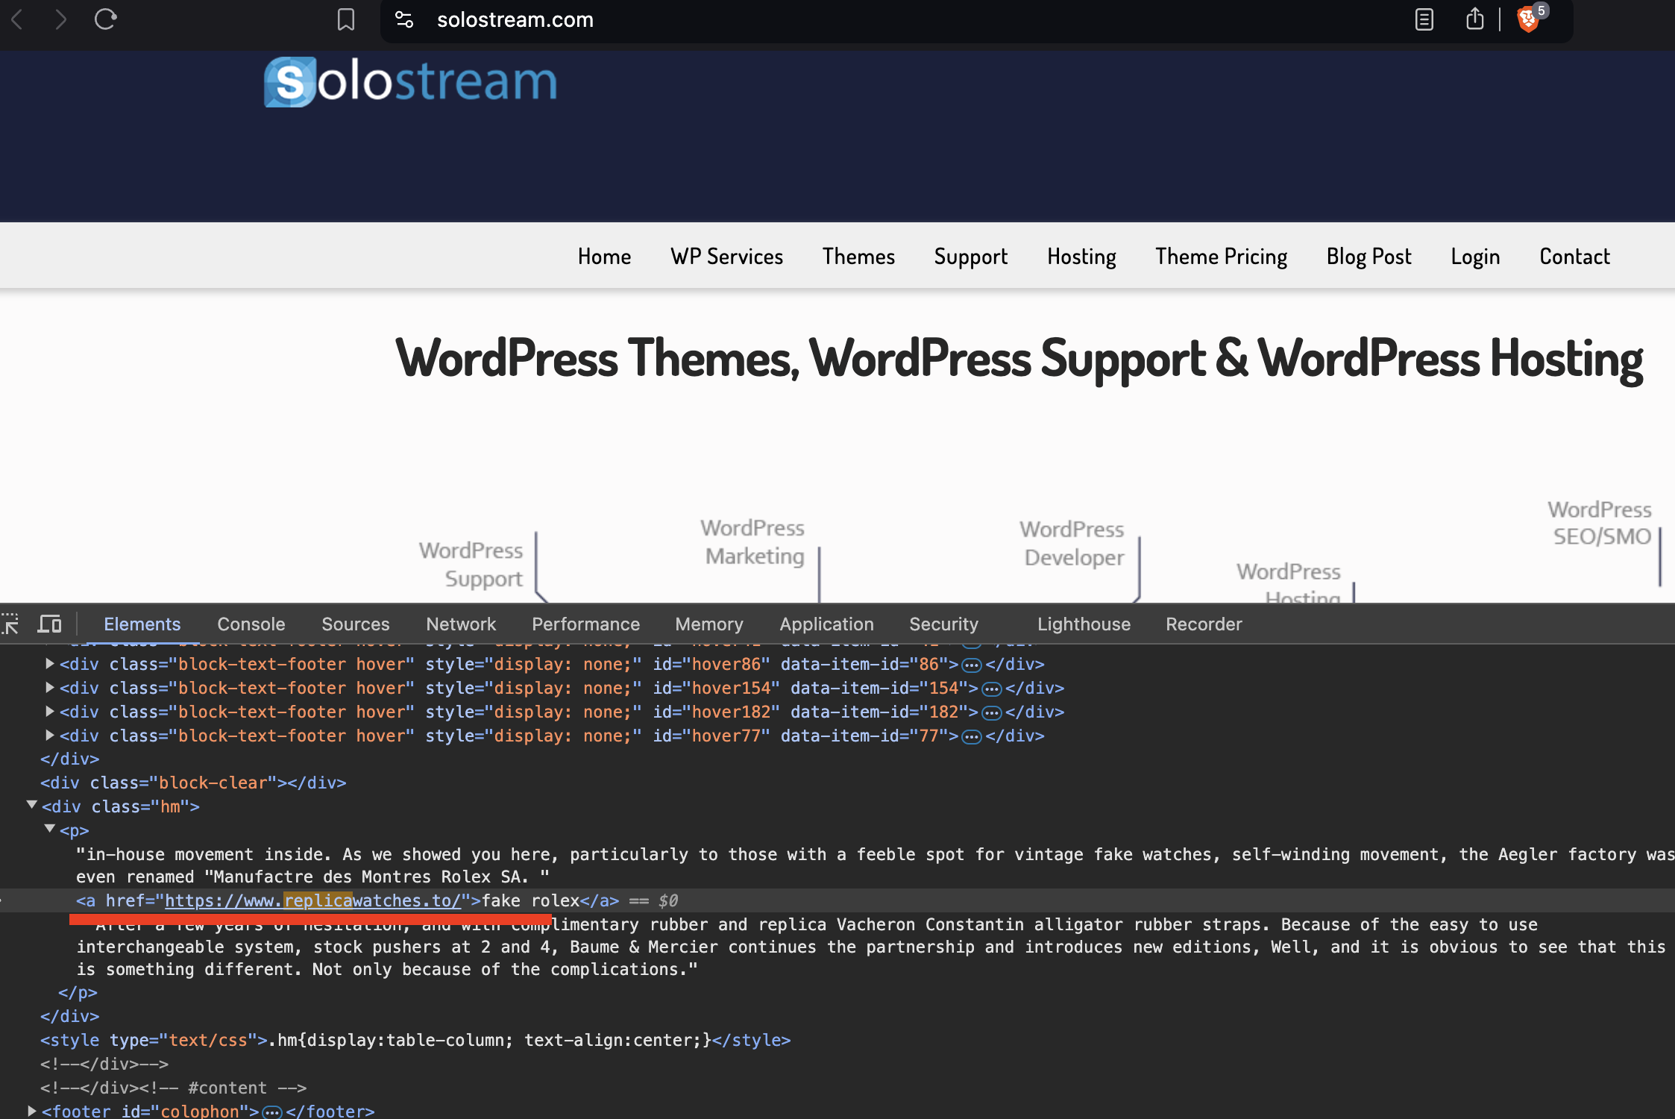Open Theme Pricing nav link
Image resolution: width=1675 pixels, height=1119 pixels.
(x=1221, y=257)
